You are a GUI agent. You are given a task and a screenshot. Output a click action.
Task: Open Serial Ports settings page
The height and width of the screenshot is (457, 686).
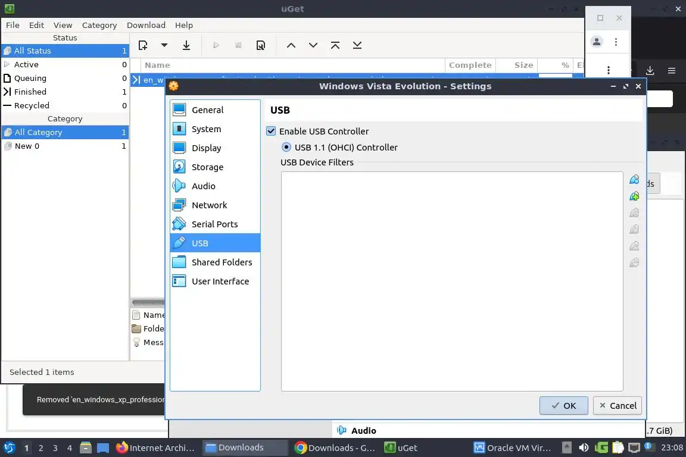(215, 224)
